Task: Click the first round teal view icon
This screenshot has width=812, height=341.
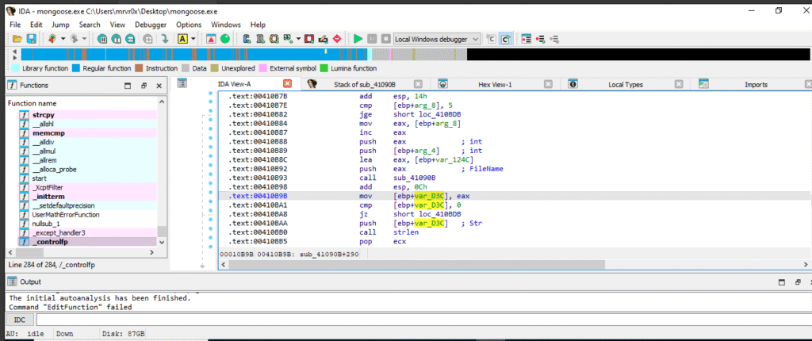Action: pyautogui.click(x=102, y=39)
